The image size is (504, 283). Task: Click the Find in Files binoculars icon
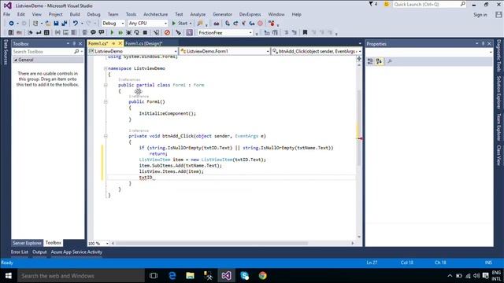point(217,23)
